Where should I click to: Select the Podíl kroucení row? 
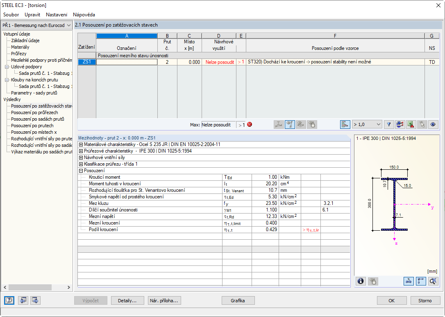coord(214,229)
